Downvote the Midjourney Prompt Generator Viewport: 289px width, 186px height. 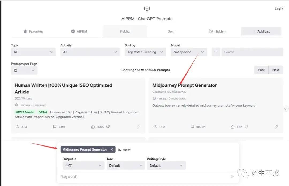click(x=246, y=127)
